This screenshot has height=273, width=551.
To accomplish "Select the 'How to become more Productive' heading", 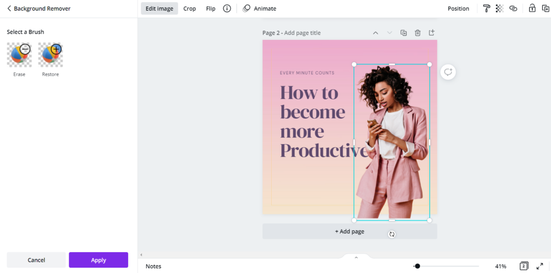I will (323, 121).
